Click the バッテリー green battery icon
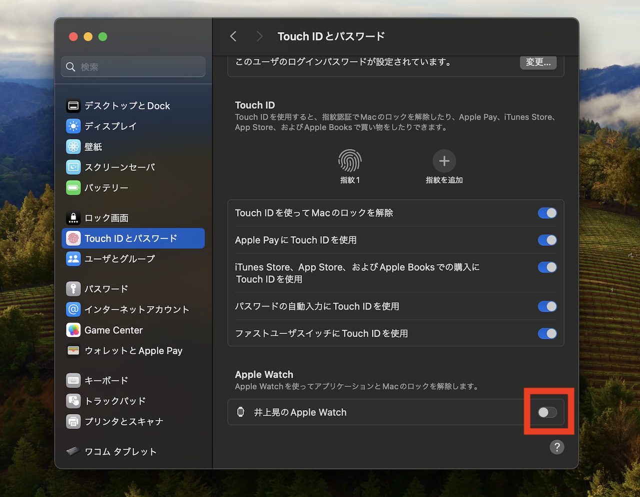 (73, 187)
